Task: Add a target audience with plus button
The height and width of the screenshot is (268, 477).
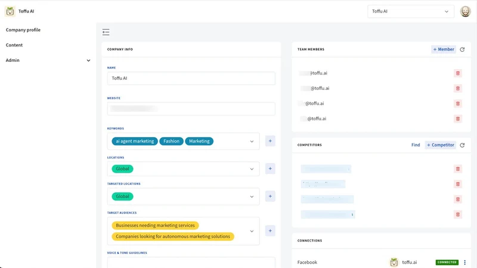Action: [x=270, y=230]
